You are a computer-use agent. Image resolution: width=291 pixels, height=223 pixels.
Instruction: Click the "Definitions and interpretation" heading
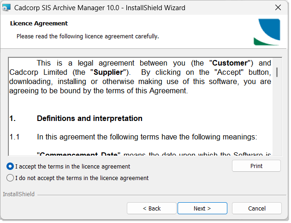pos(89,119)
